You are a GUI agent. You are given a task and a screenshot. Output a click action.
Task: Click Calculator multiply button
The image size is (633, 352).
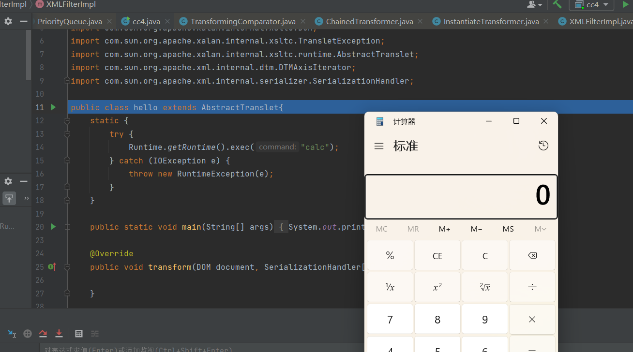click(x=532, y=319)
